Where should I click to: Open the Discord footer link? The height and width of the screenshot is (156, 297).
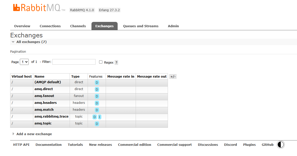230,145
